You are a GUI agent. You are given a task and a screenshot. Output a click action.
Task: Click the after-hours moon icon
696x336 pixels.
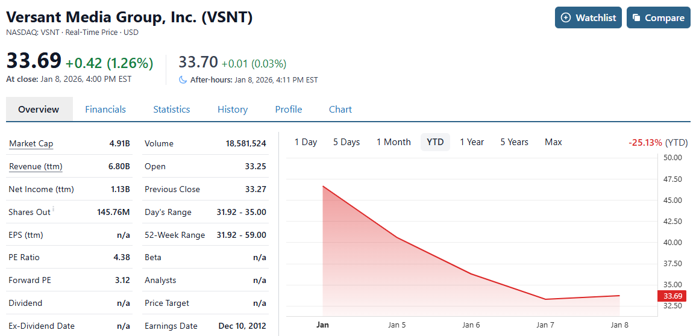tap(183, 79)
